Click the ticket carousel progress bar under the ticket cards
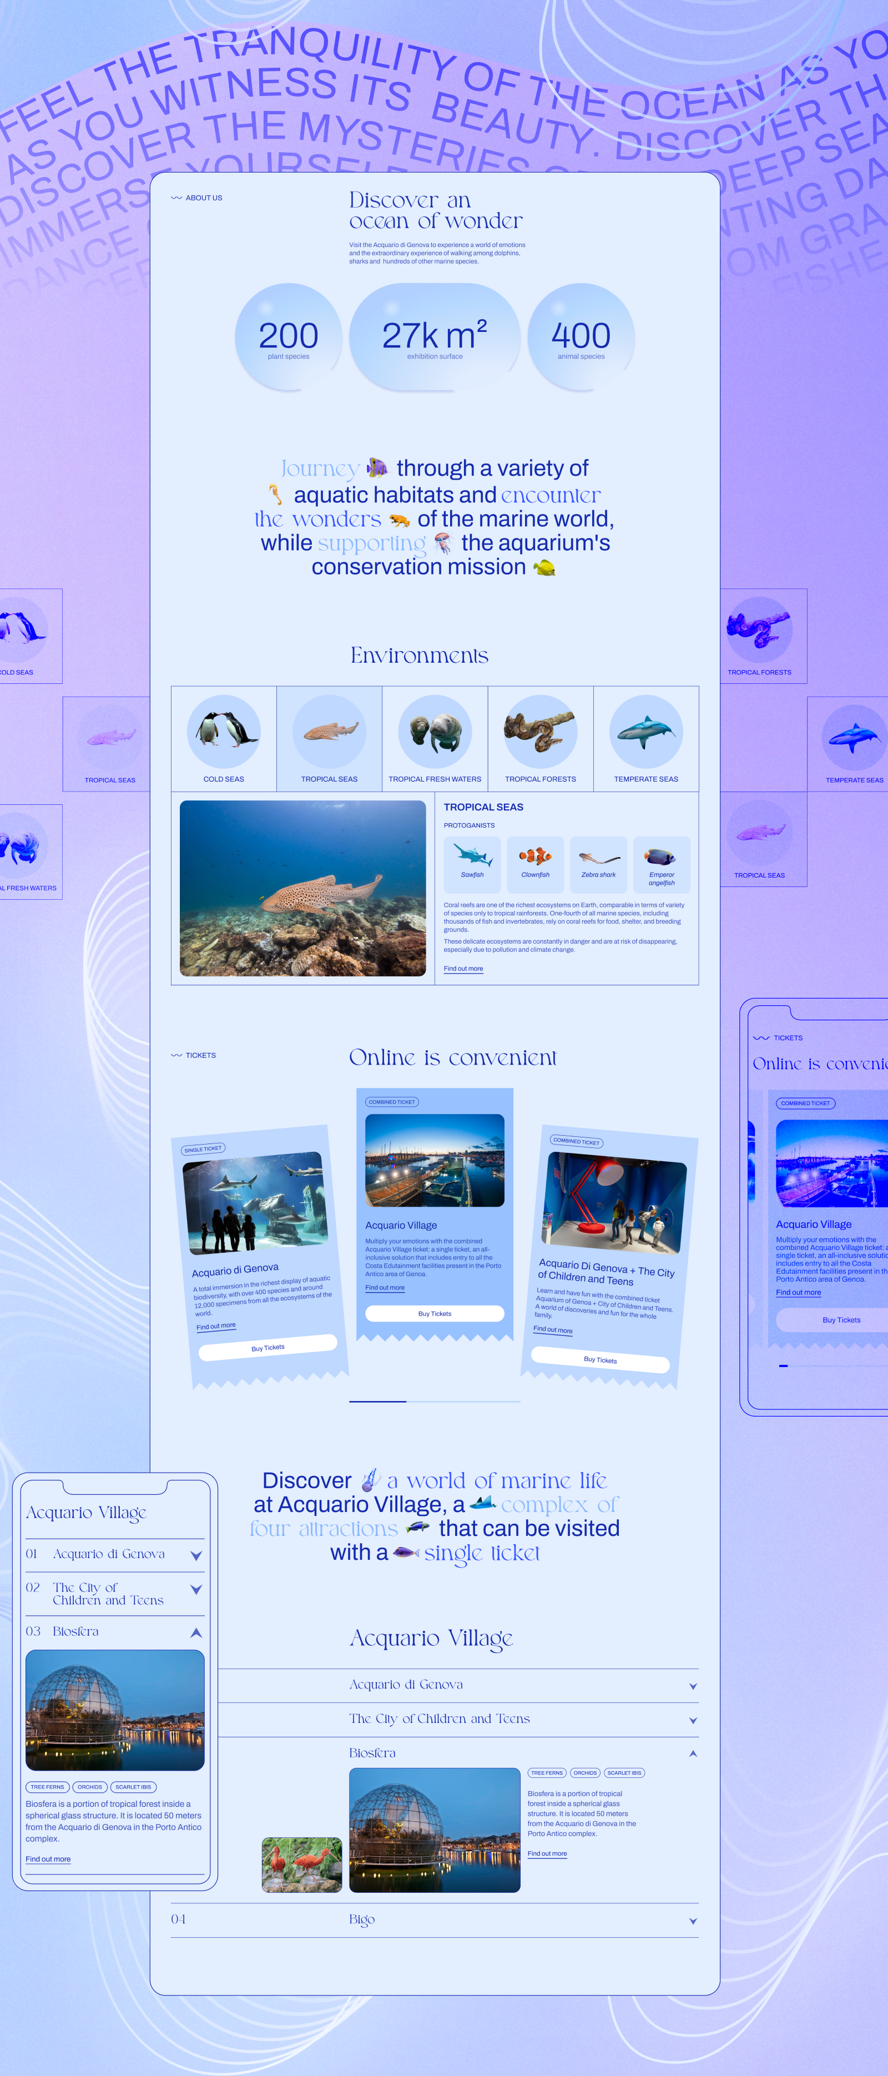Viewport: 888px width, 2076px height. point(435,1402)
